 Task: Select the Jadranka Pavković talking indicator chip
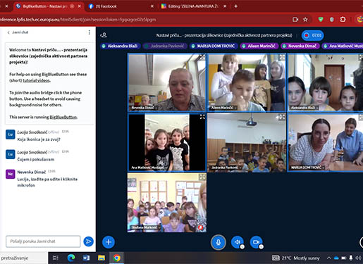tap(165, 46)
